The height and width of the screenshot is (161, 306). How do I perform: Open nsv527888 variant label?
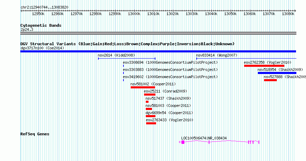(285, 77)
